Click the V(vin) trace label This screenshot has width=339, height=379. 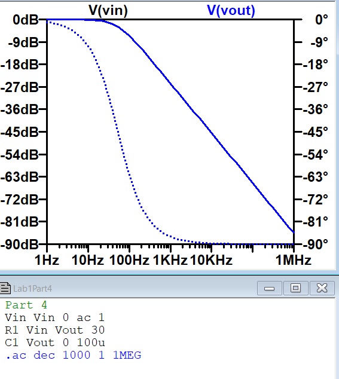point(108,10)
